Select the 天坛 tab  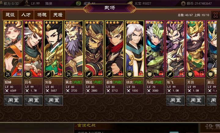point(58,15)
